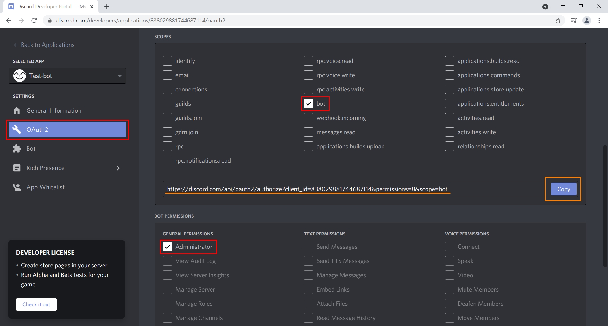Check the activities.write scope
Image resolution: width=608 pixels, height=326 pixels.
450,132
